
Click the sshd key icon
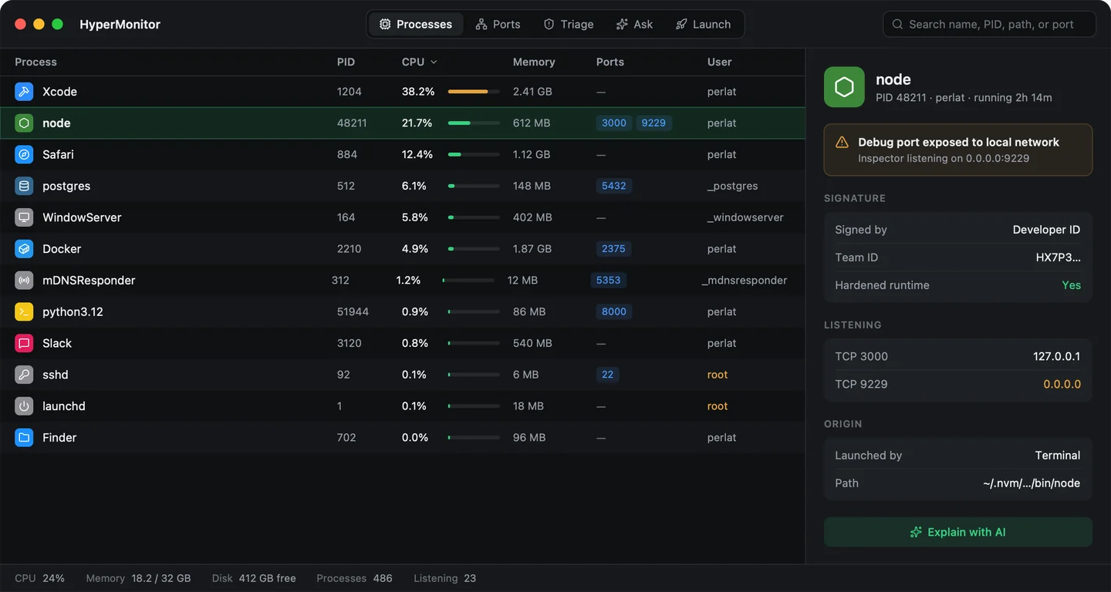[24, 375]
